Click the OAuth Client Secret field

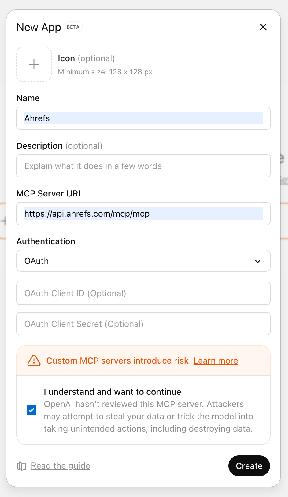tap(143, 324)
